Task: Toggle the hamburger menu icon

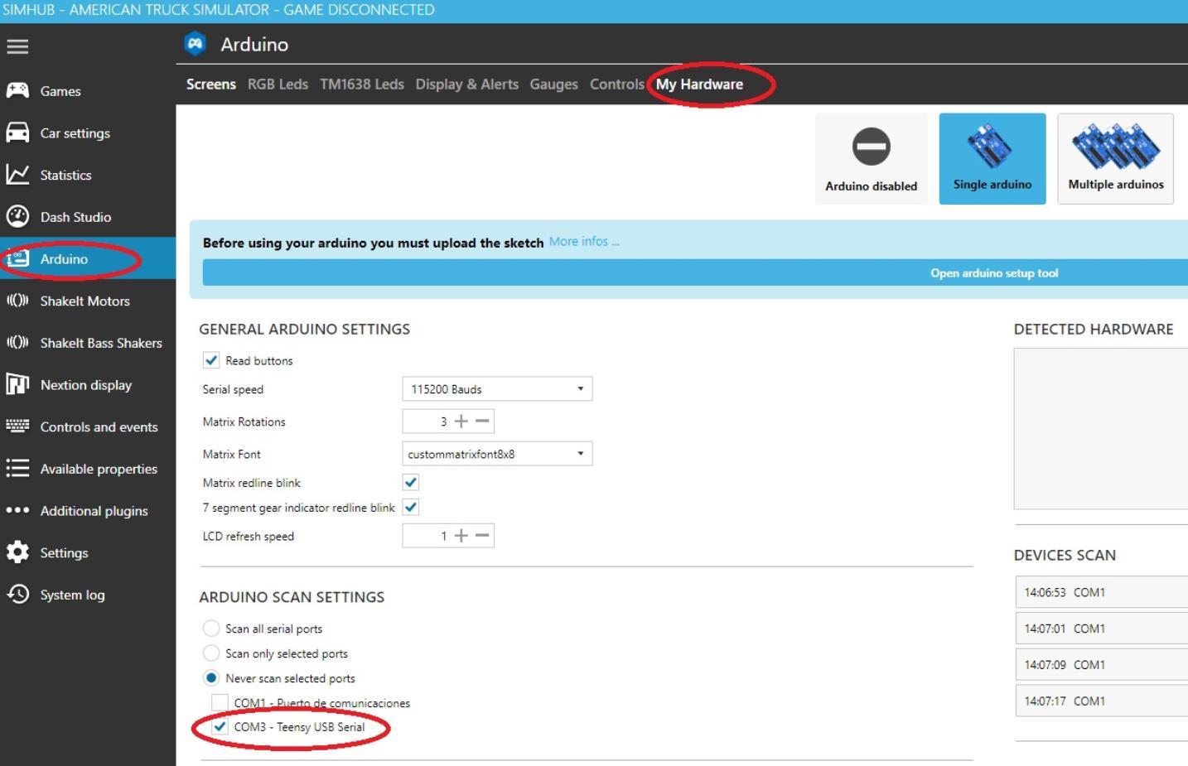Action: (17, 46)
